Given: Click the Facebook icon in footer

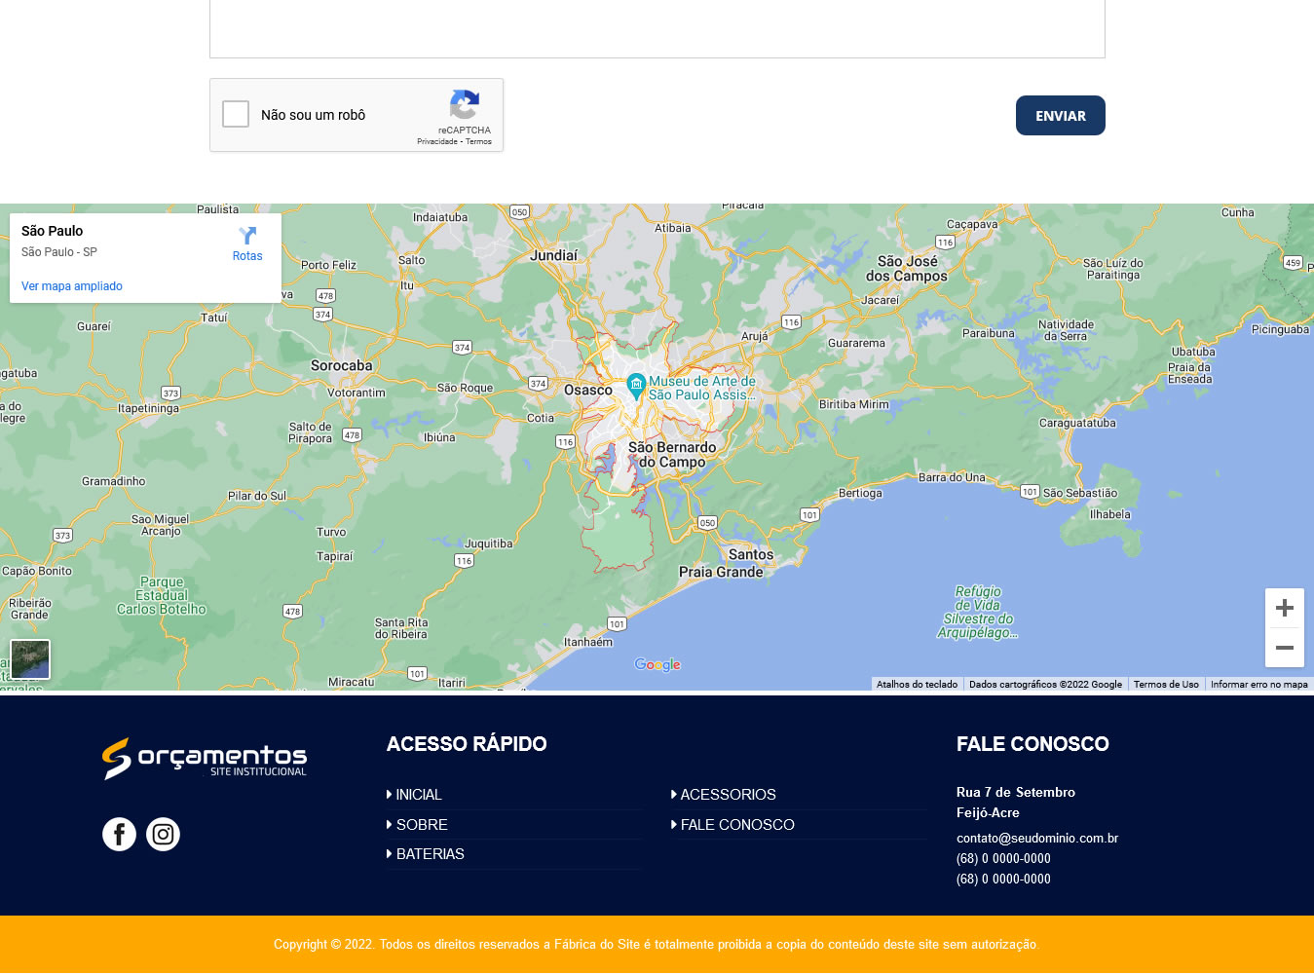Looking at the screenshot, I should pyautogui.click(x=119, y=835).
